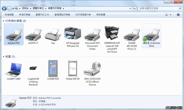This screenshot has height=110, width=184.
Task: Select SBW 23S5UV45 SCSI CdRom Device
Action: pos(92,69)
